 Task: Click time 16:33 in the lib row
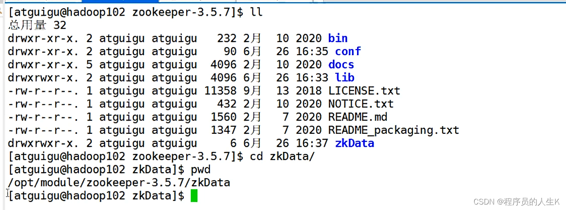[x=312, y=77]
